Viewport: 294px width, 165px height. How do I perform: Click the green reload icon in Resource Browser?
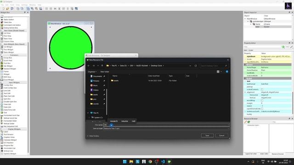249,122
